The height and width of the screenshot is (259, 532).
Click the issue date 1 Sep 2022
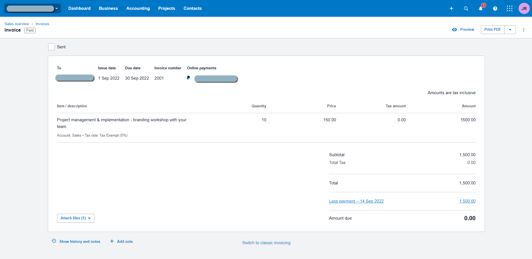109,78
